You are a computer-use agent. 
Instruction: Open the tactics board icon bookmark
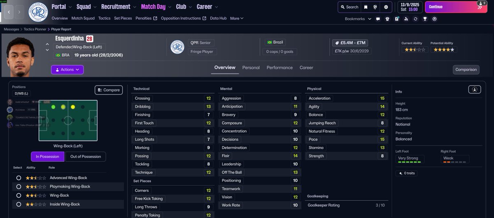pos(397,19)
